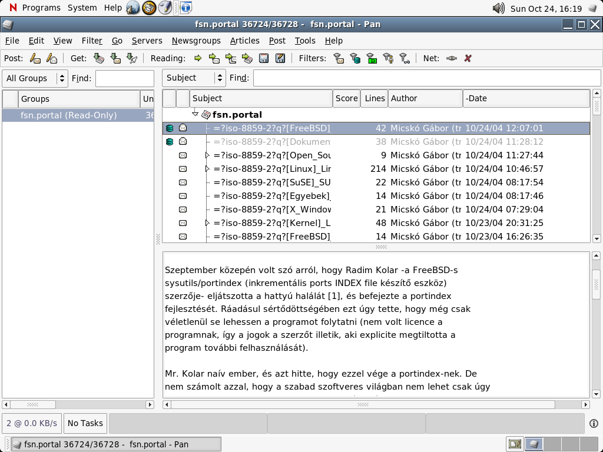Click the Post followup reply icon
The image size is (603, 452).
tap(52, 58)
